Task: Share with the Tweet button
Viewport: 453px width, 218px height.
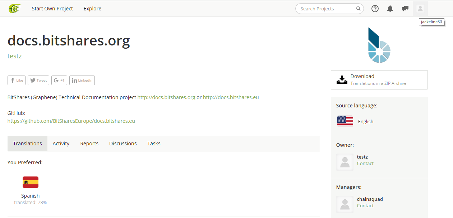Action: click(x=38, y=80)
